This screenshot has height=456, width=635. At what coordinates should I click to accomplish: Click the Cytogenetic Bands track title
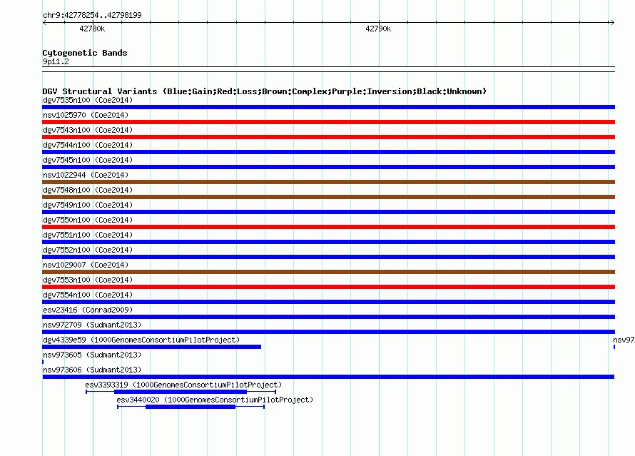[85, 53]
